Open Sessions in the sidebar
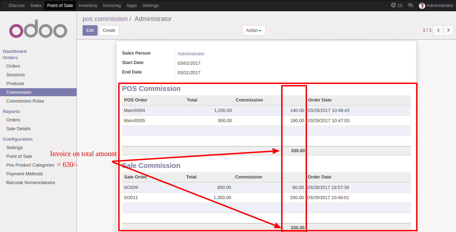 (x=15, y=75)
